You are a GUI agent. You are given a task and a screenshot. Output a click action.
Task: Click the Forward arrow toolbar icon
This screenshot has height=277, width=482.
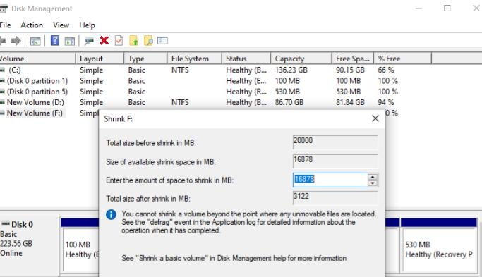coord(16,41)
